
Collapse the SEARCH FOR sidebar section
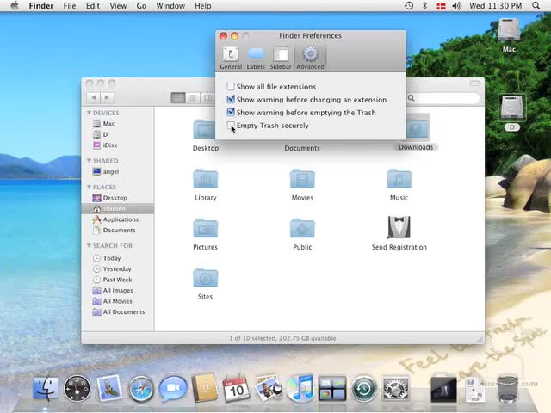pos(89,245)
